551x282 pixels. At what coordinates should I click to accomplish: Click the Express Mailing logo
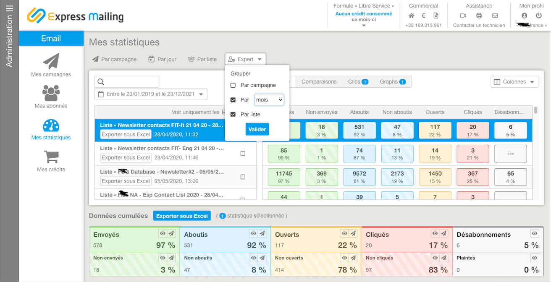pos(75,16)
